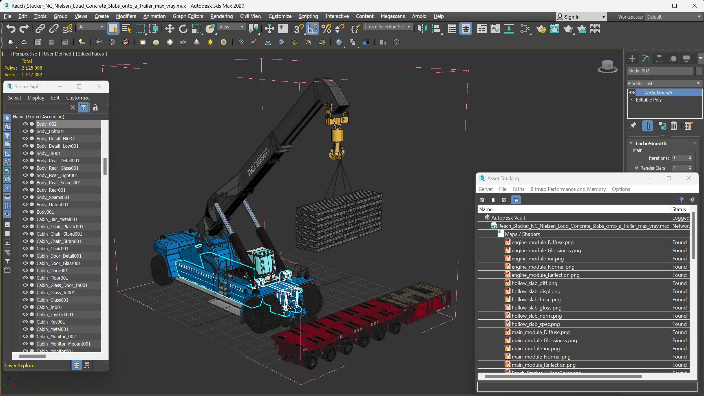Viewport: 704px width, 396px height.
Task: Toggle visibility of Cabin_Door001
Action: [25, 270]
